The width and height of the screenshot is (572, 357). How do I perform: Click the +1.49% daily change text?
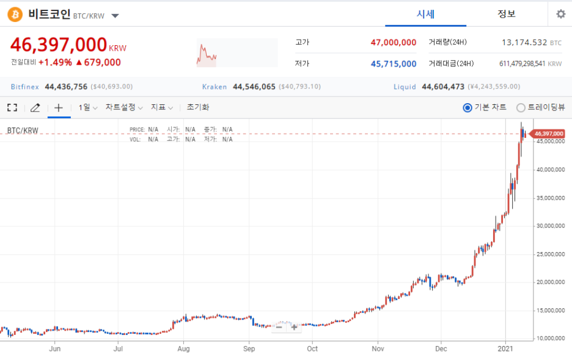coord(55,62)
